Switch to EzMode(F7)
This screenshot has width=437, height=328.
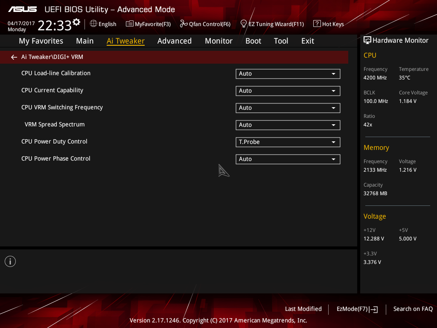tap(352, 309)
